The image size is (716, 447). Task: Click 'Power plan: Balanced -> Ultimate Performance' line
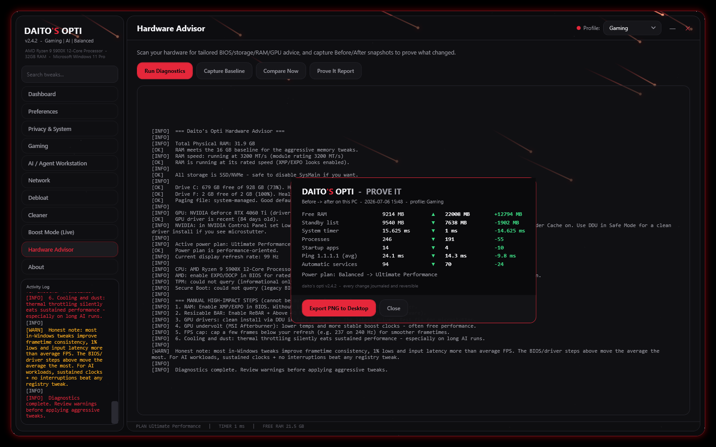tap(370, 275)
